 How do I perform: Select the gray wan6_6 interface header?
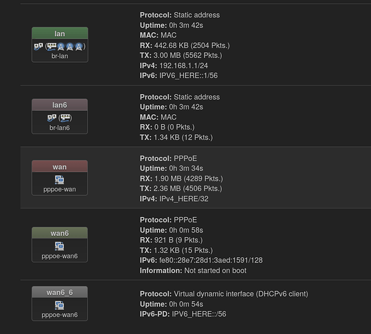(x=59, y=292)
